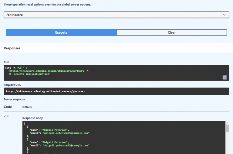Click the Server response label
The image size is (233, 154).
point(14,99)
